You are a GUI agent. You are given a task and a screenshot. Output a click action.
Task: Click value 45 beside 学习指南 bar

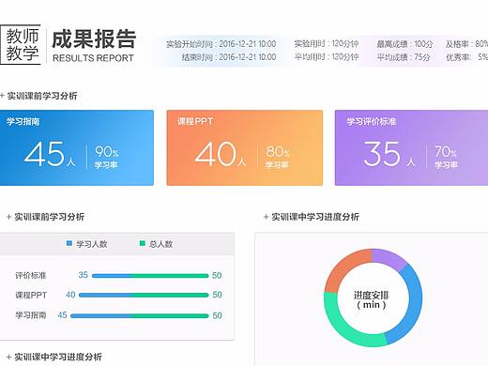pos(62,315)
